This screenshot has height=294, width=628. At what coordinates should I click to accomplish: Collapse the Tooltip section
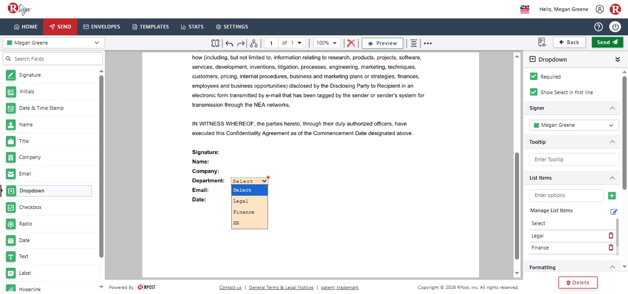click(612, 142)
